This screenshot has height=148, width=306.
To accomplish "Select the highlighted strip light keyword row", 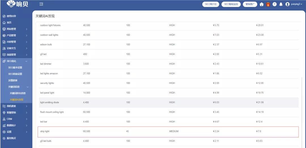I will 168,132.
